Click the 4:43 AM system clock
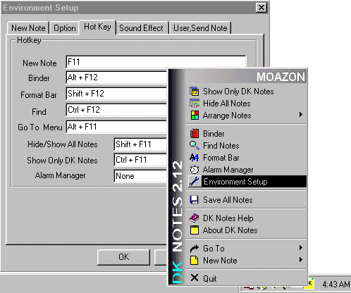Screen dimensions: 351x293 point(336,285)
